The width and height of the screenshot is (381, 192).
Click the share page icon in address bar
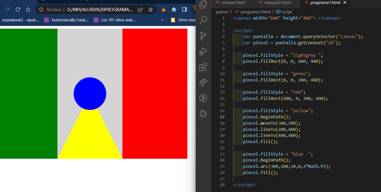[140, 10]
